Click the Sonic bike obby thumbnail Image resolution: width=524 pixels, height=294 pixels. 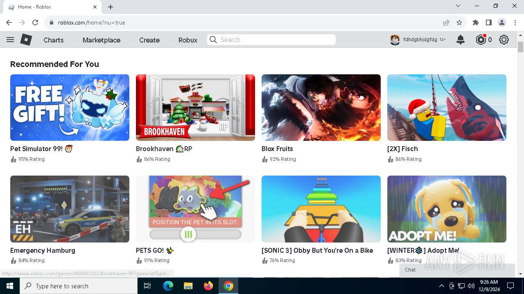[321, 209]
